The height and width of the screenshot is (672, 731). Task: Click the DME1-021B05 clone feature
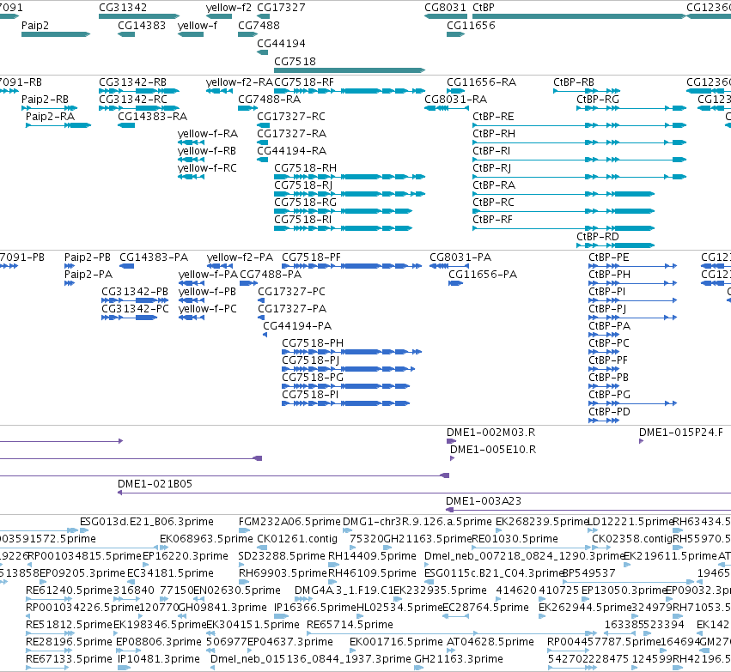[424, 493]
